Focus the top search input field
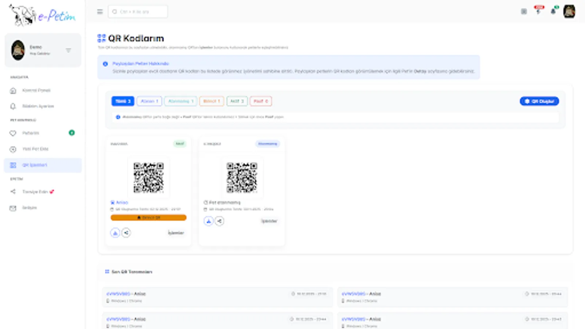The width and height of the screenshot is (585, 329). [x=138, y=12]
